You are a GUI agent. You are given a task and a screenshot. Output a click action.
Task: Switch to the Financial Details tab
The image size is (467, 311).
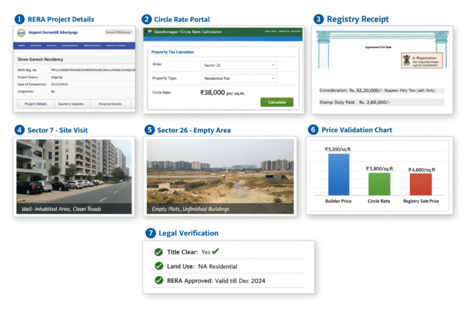click(110, 104)
